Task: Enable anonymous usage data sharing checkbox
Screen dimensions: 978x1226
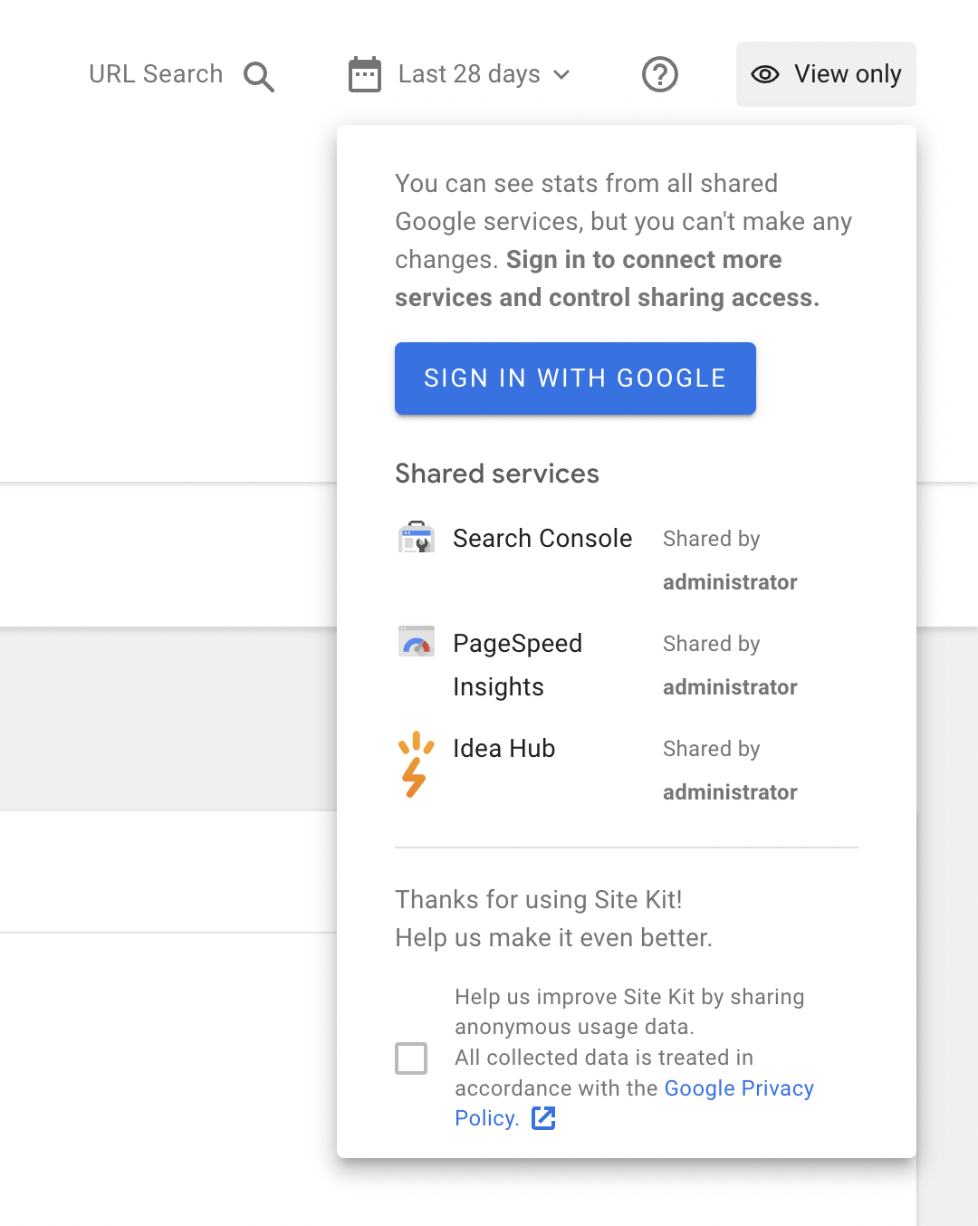Action: [411, 1058]
